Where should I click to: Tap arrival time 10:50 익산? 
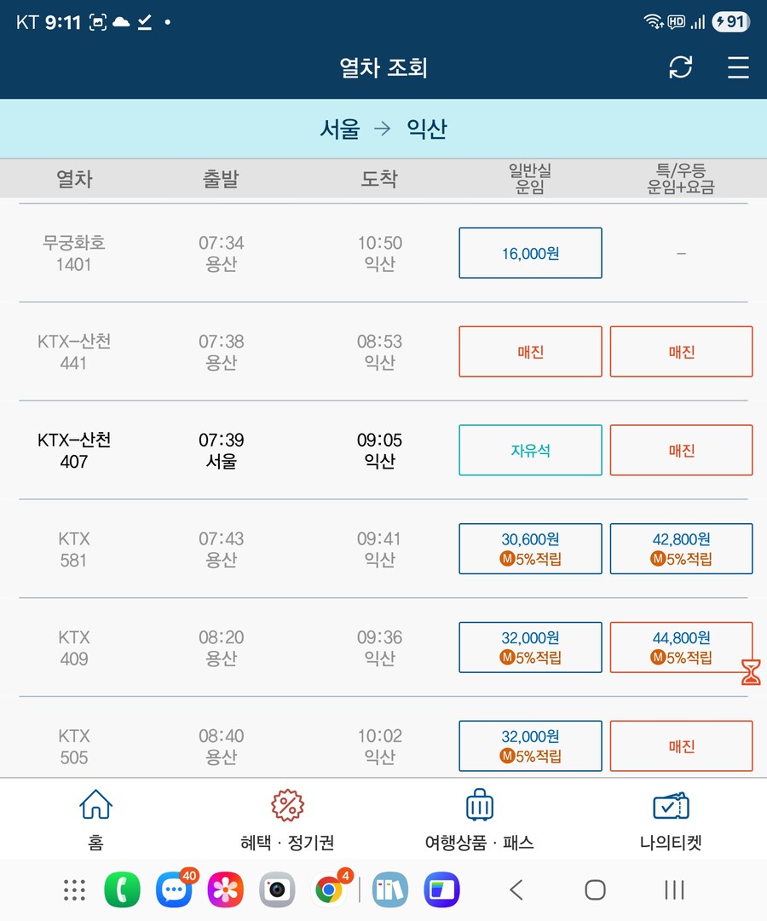pyautogui.click(x=380, y=253)
